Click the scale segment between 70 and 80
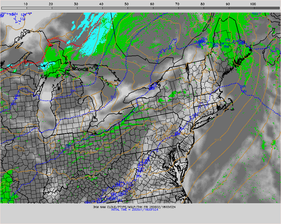Viewport: 281px width, 224px height. point(191,8)
